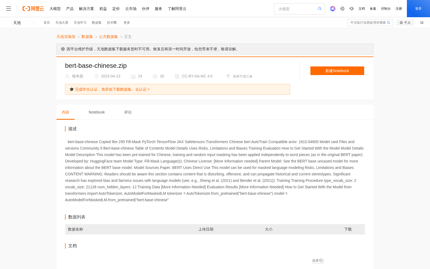Open 数据集 in Tianchi nav

point(97,23)
